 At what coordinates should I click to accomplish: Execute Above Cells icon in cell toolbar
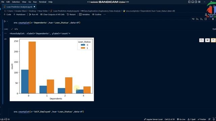click(x=197, y=19)
